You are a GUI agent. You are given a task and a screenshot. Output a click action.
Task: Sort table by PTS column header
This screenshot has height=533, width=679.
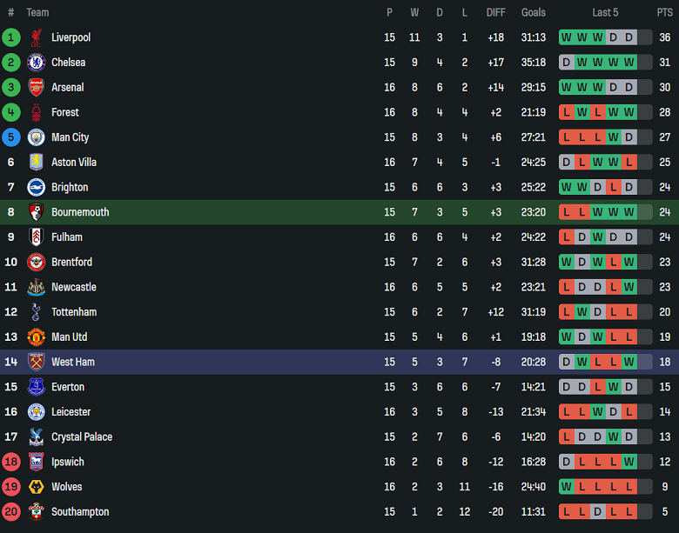[x=665, y=12]
